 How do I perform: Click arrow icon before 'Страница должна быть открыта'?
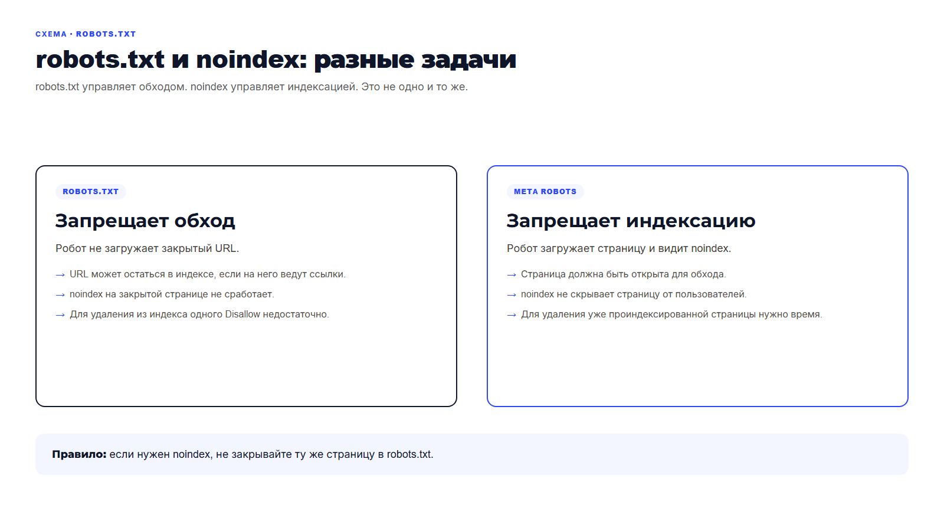click(x=512, y=275)
